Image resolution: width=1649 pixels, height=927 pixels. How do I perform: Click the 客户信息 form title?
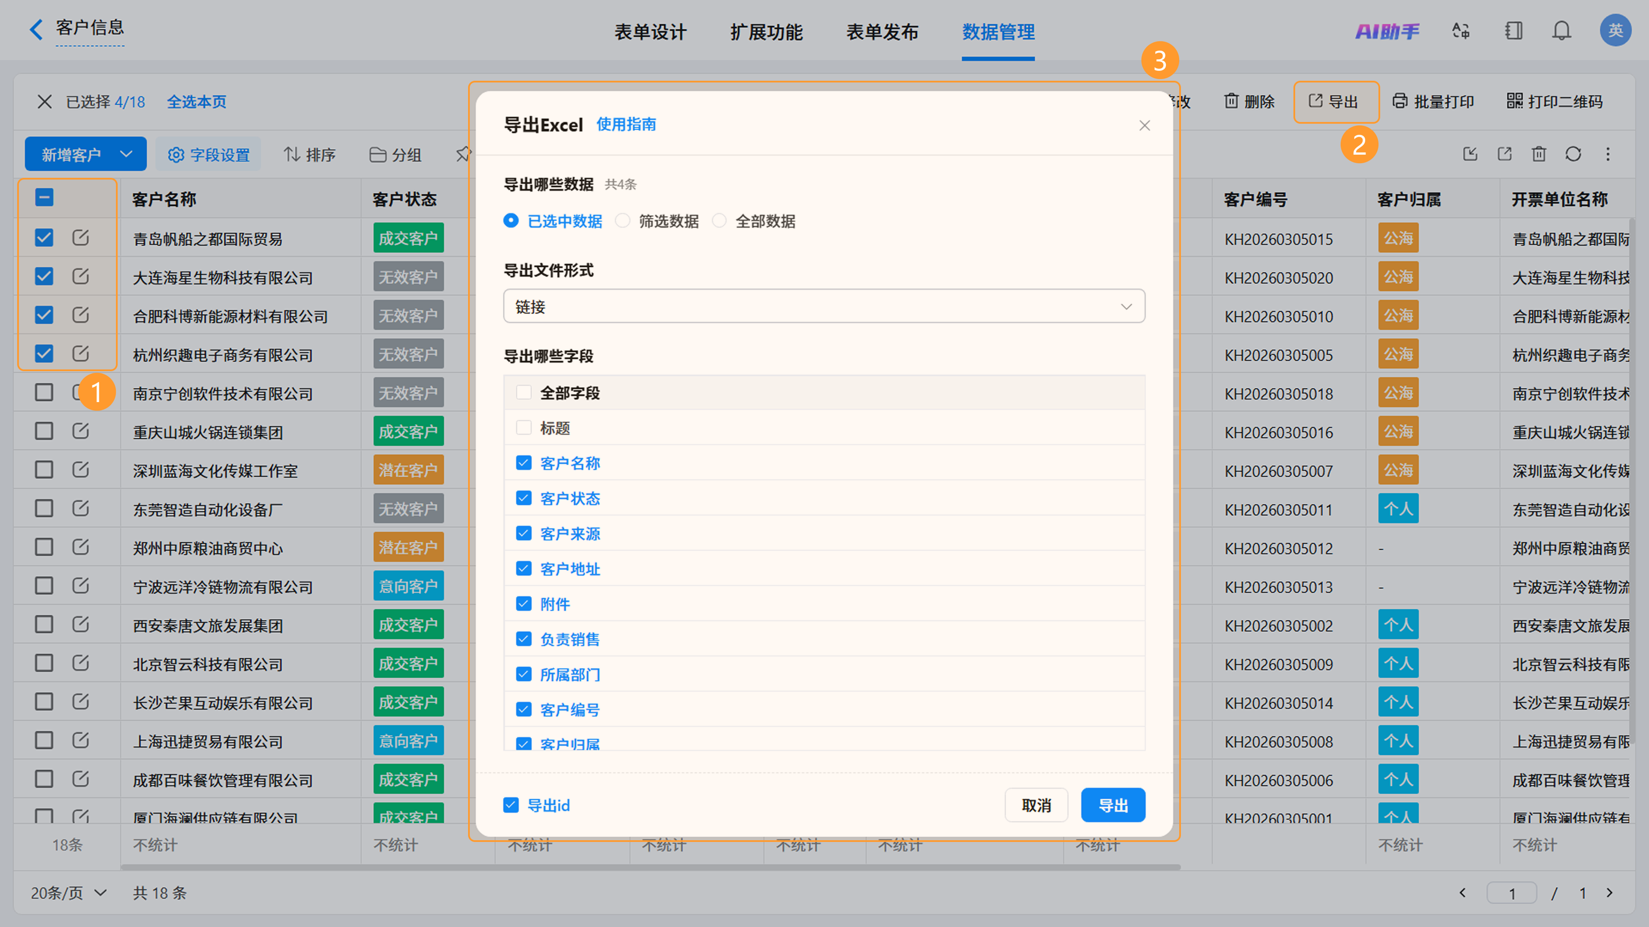(90, 27)
